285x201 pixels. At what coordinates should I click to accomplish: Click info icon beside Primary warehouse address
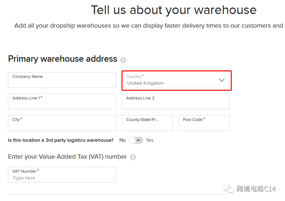pos(123,60)
